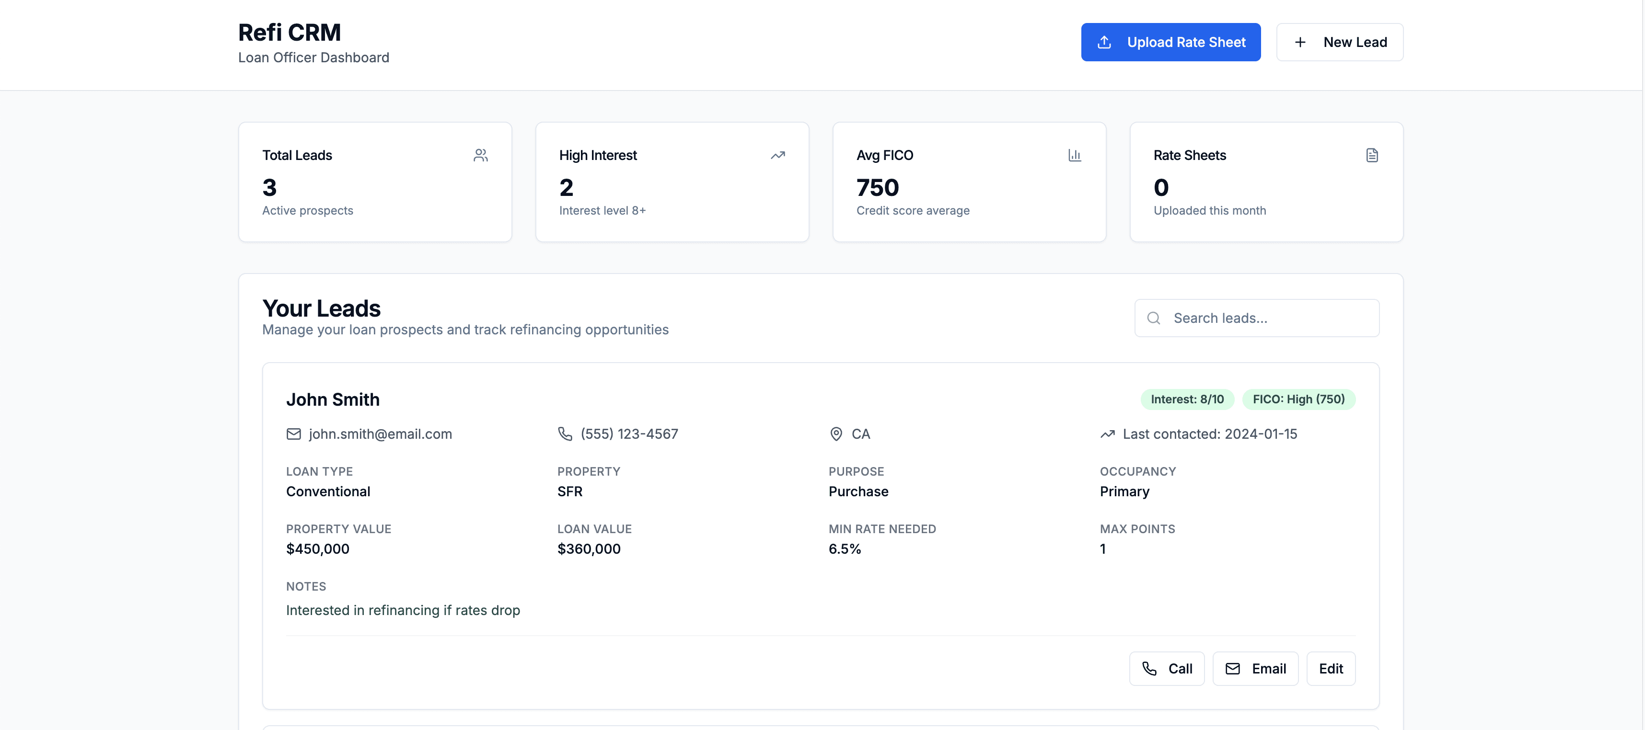Click Email on John Smith's lead card

point(1255,668)
